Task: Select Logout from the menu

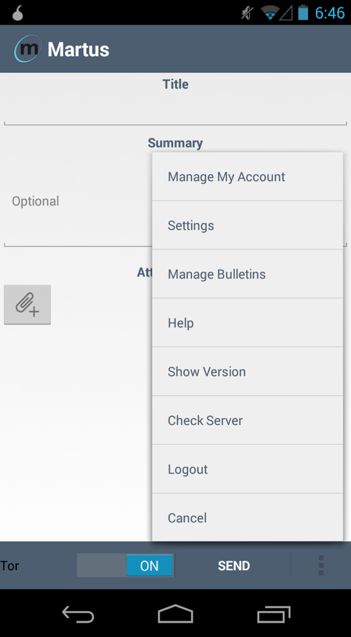Action: pos(247,469)
